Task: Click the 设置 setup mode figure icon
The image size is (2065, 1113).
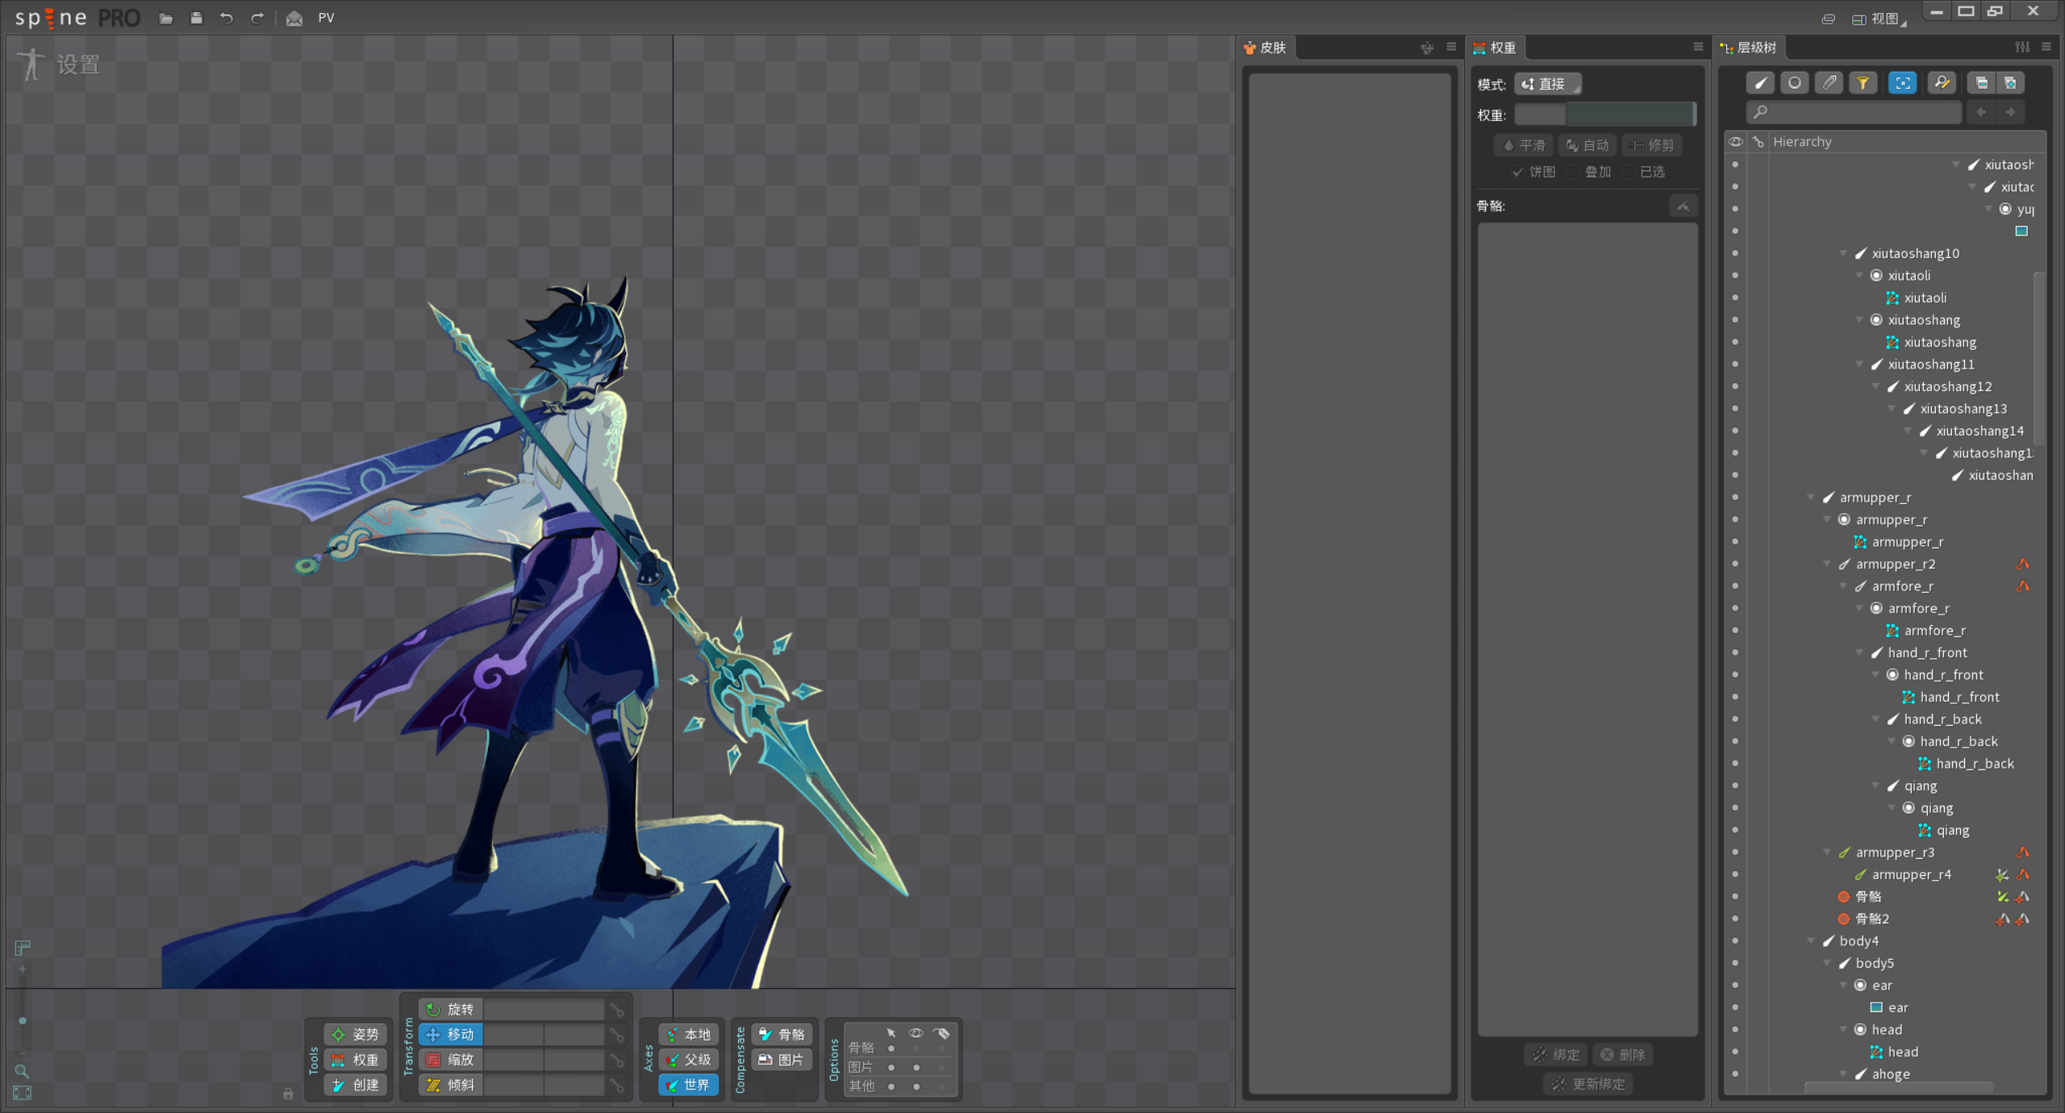Action: pyautogui.click(x=31, y=64)
